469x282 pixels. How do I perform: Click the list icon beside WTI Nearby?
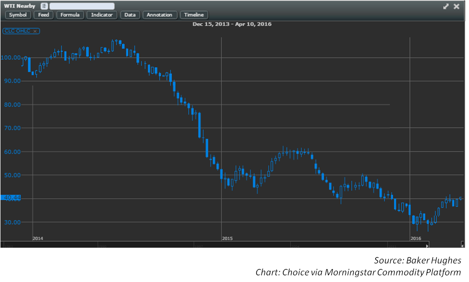tap(44, 6)
